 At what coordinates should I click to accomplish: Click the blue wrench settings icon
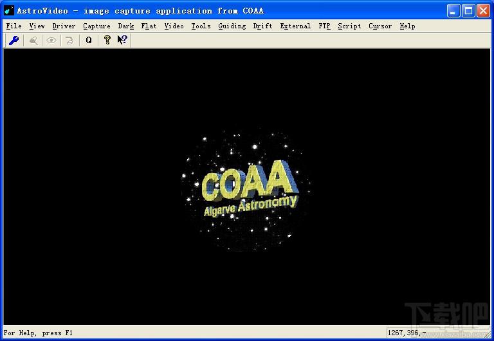point(14,41)
